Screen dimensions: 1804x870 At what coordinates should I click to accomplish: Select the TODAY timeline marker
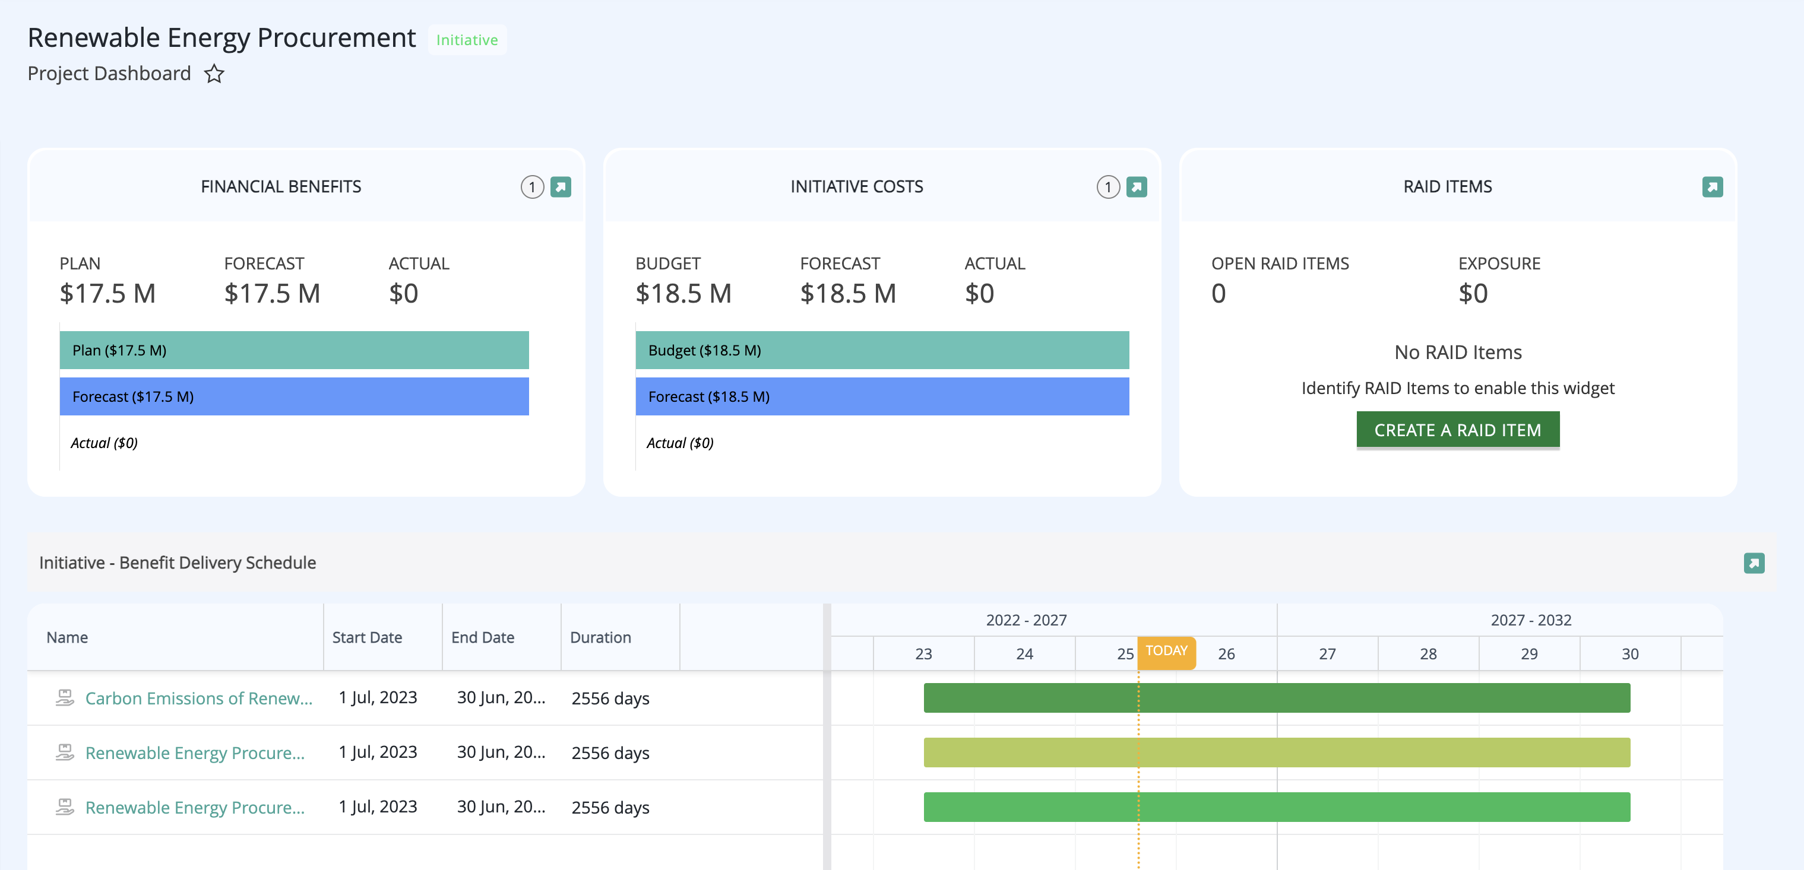(1166, 651)
